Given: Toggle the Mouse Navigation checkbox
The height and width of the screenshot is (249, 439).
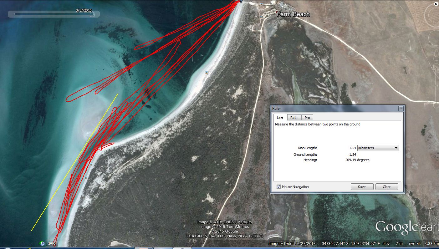Looking at the screenshot, I should coord(278,187).
